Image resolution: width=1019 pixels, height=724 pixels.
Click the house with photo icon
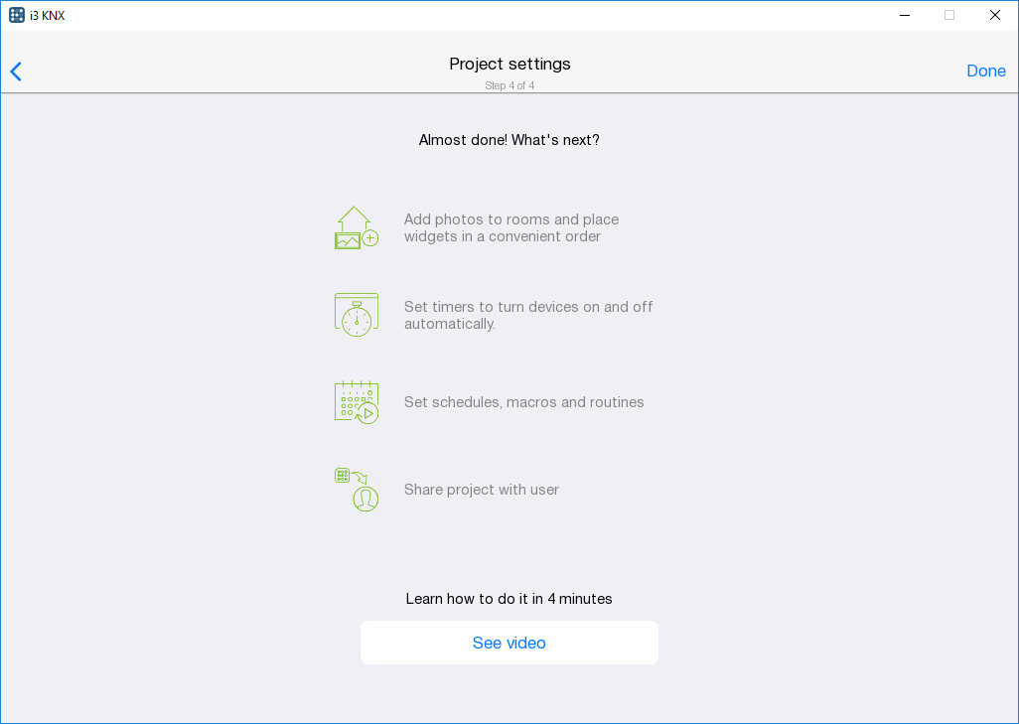pos(356,227)
